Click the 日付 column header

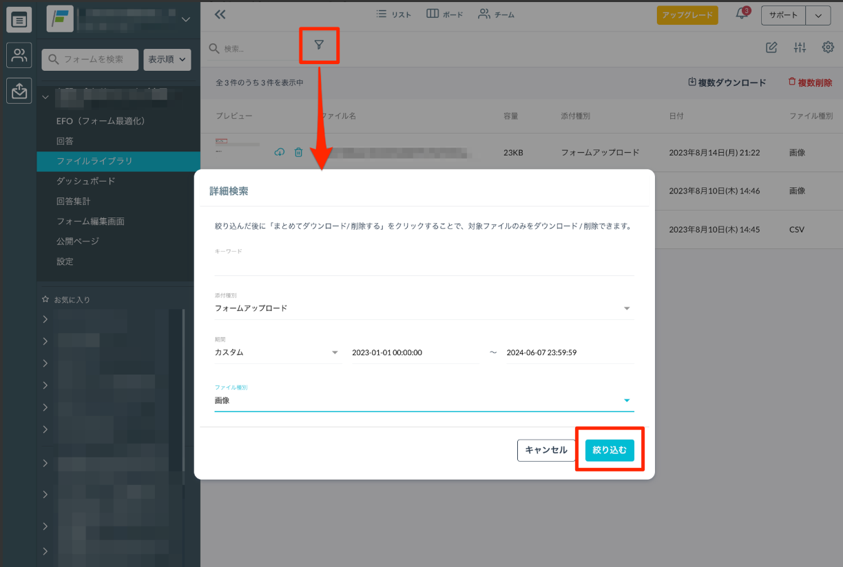coord(676,116)
